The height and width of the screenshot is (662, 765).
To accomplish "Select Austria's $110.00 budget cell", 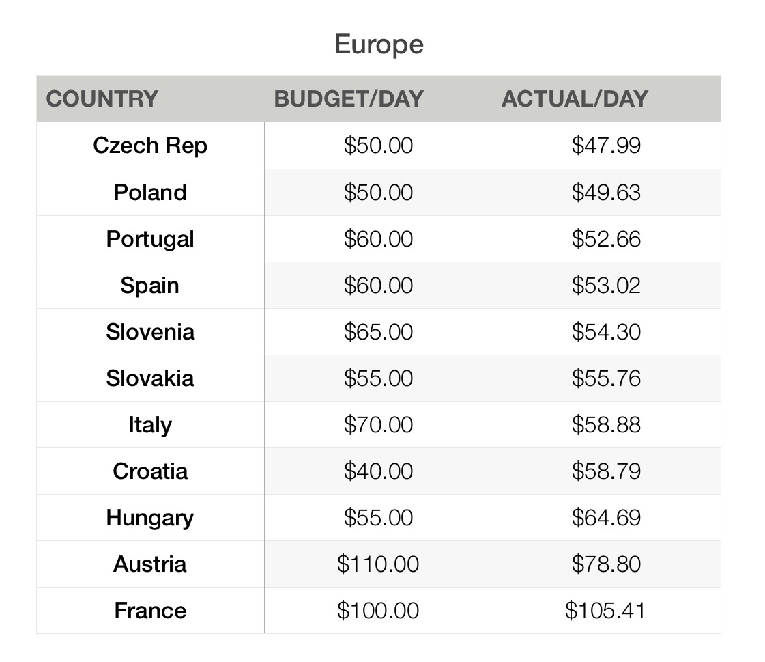I will tap(378, 564).
